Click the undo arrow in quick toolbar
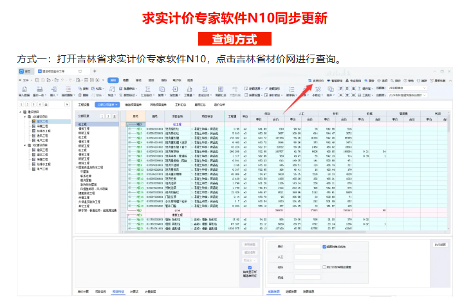462x298 pixels. 62,80
